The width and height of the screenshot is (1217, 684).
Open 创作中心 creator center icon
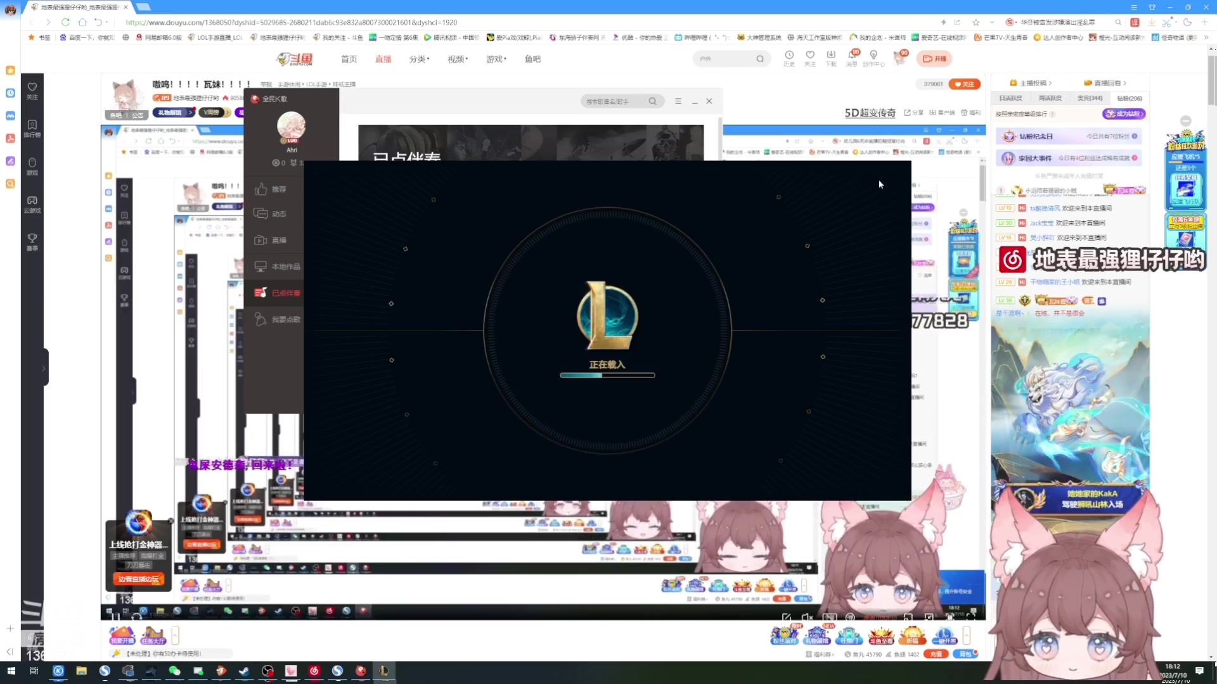tap(873, 58)
